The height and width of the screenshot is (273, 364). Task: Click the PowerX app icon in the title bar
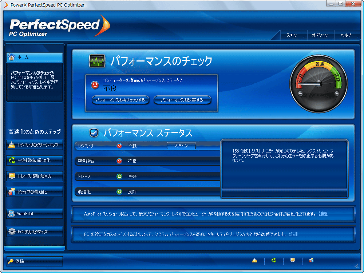6,5
